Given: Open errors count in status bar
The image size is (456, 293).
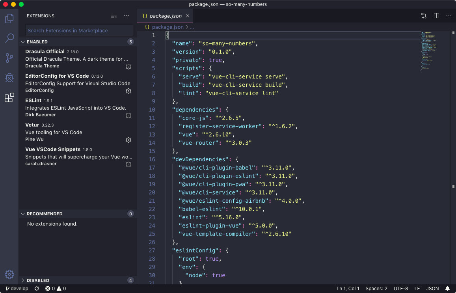Looking at the screenshot, I should pyautogui.click(x=50, y=288).
